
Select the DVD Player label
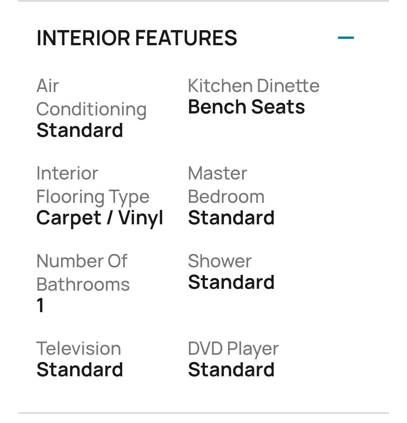233,349
